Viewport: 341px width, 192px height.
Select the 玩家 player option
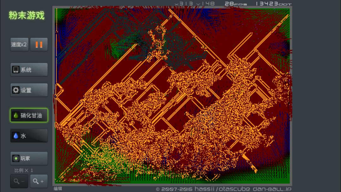(29, 158)
